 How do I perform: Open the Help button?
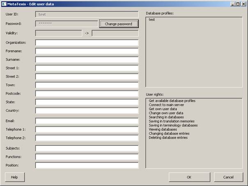15,177
